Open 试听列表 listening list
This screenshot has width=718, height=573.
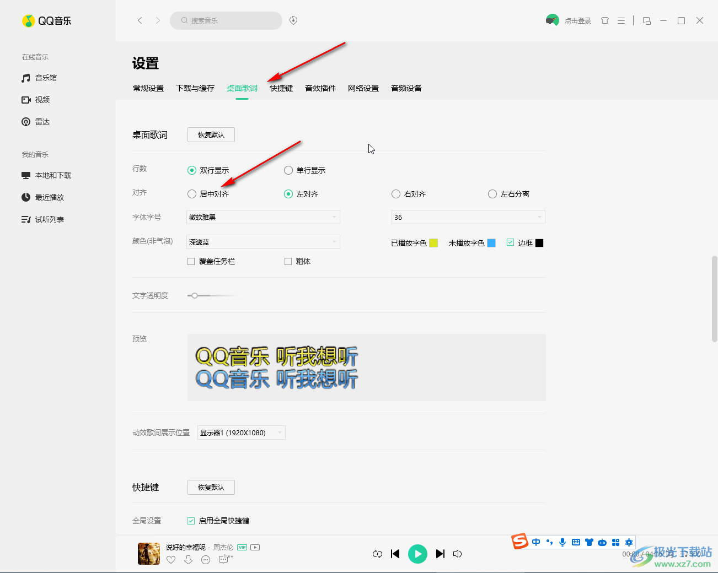click(43, 219)
